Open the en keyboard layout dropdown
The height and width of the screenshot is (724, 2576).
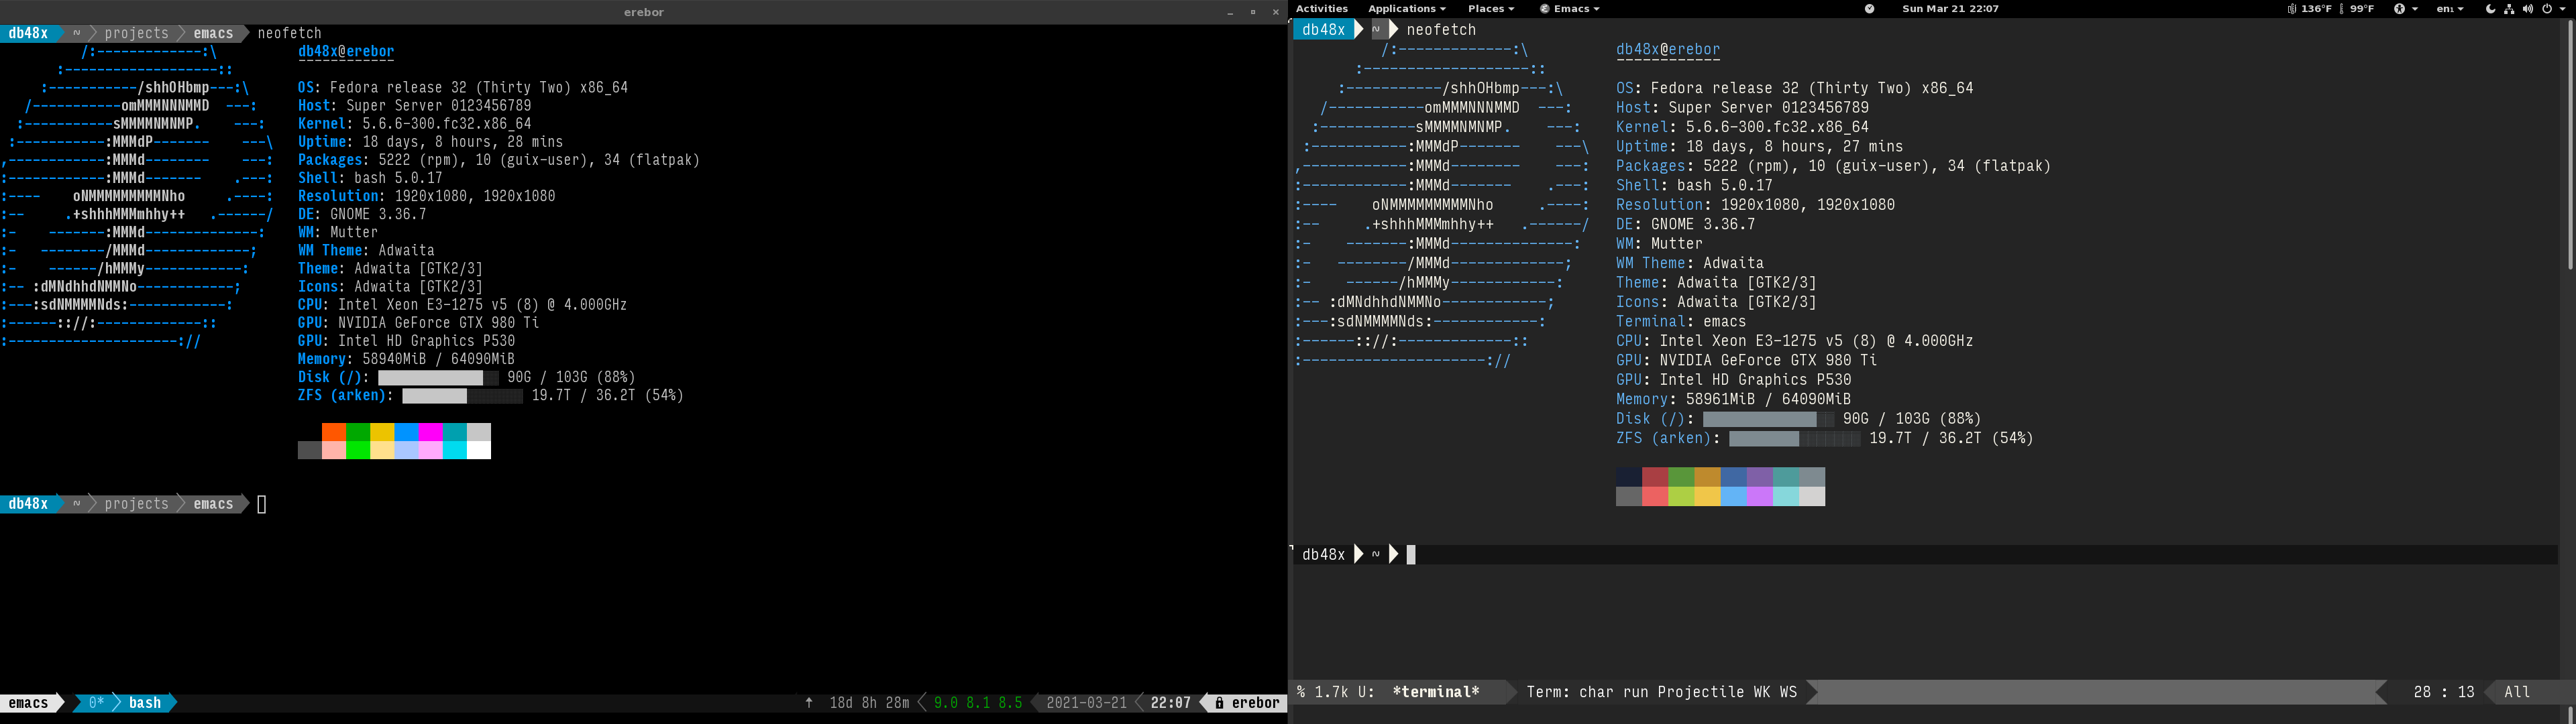pyautogui.click(x=2450, y=9)
